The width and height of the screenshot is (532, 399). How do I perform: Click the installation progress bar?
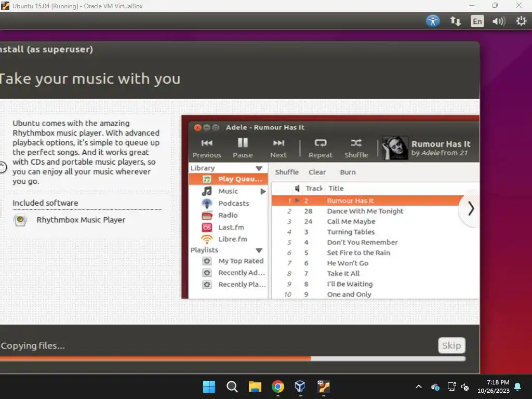pyautogui.click(x=233, y=358)
